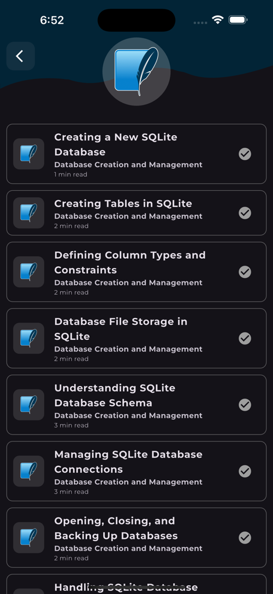Open lesson title Database File Storage in SQLite
Image resolution: width=273 pixels, height=594 pixels.
pyautogui.click(x=121, y=329)
